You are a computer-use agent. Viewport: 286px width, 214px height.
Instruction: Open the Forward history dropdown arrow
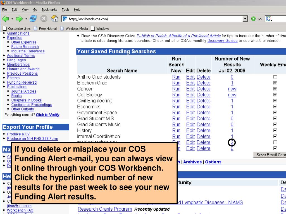[x=26, y=19]
